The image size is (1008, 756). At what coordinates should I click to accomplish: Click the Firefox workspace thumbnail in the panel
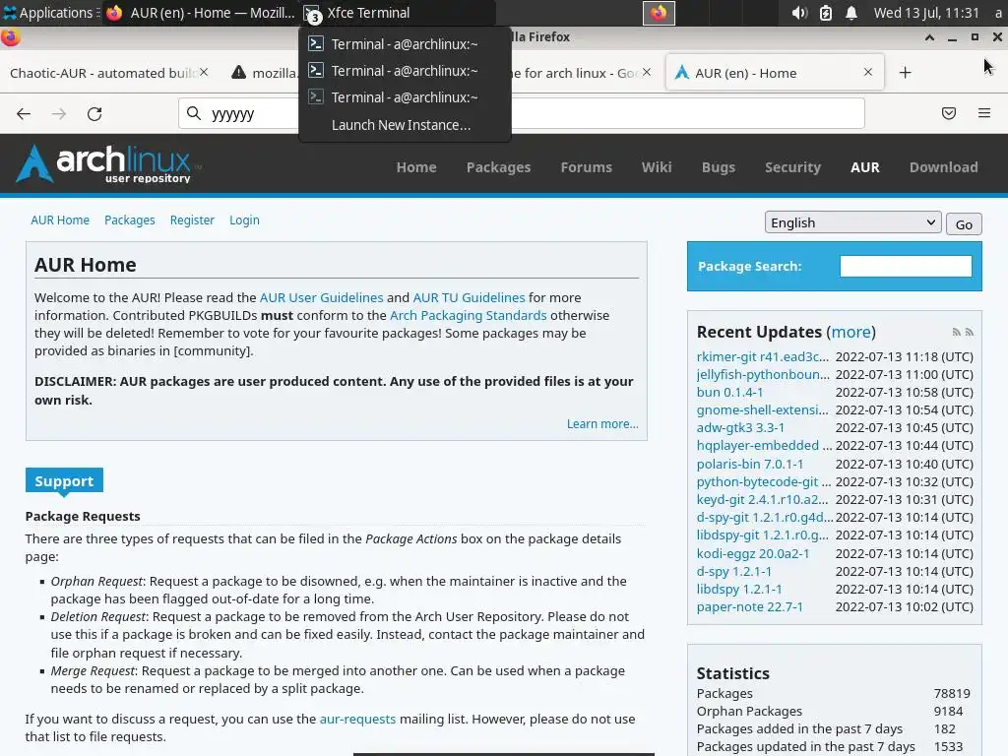(659, 13)
